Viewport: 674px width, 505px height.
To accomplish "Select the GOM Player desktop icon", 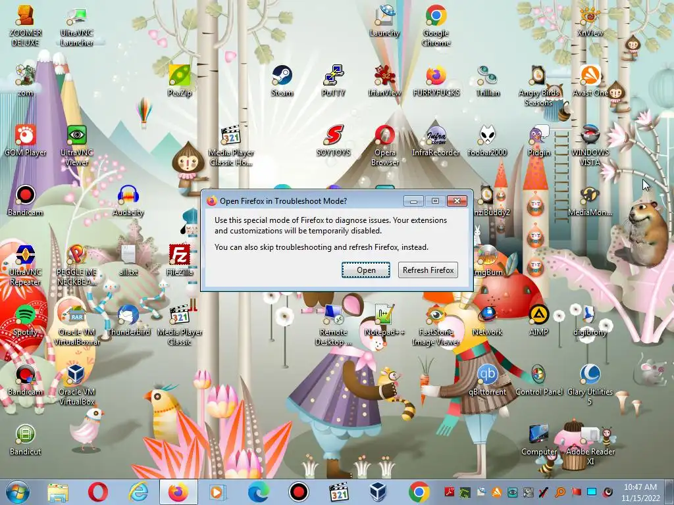I will tap(26, 140).
